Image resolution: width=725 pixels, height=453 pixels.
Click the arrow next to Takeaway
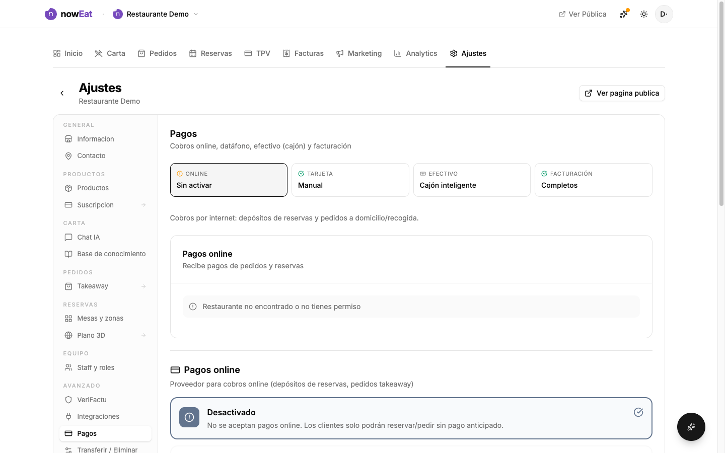click(143, 286)
